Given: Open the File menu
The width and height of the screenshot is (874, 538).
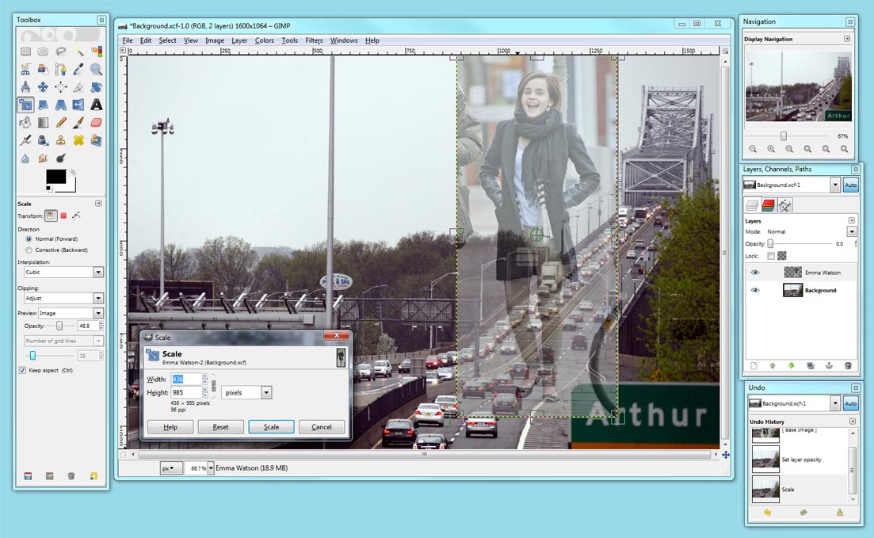Looking at the screenshot, I should tap(128, 40).
